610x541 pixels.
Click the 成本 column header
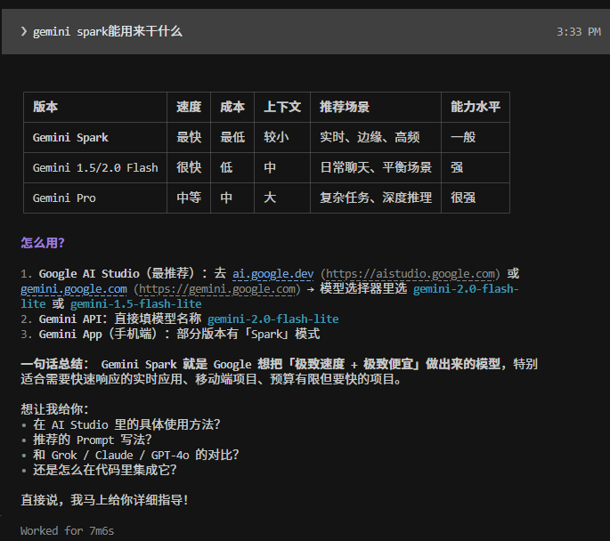tap(232, 107)
